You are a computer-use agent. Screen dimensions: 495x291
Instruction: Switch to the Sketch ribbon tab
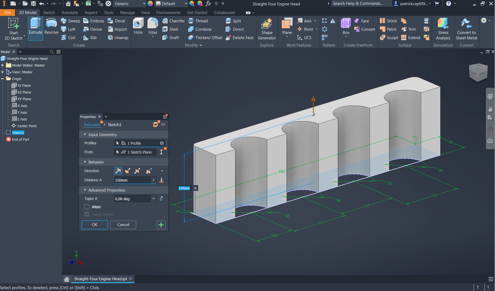click(49, 13)
